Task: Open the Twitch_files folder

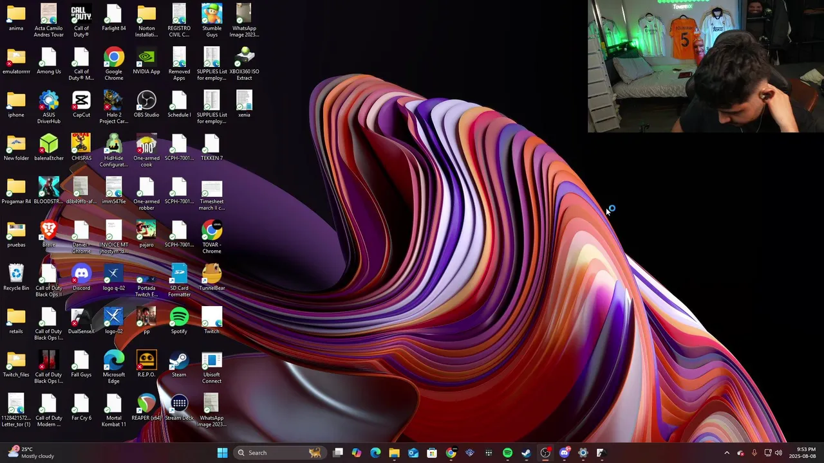Action: pos(16,364)
